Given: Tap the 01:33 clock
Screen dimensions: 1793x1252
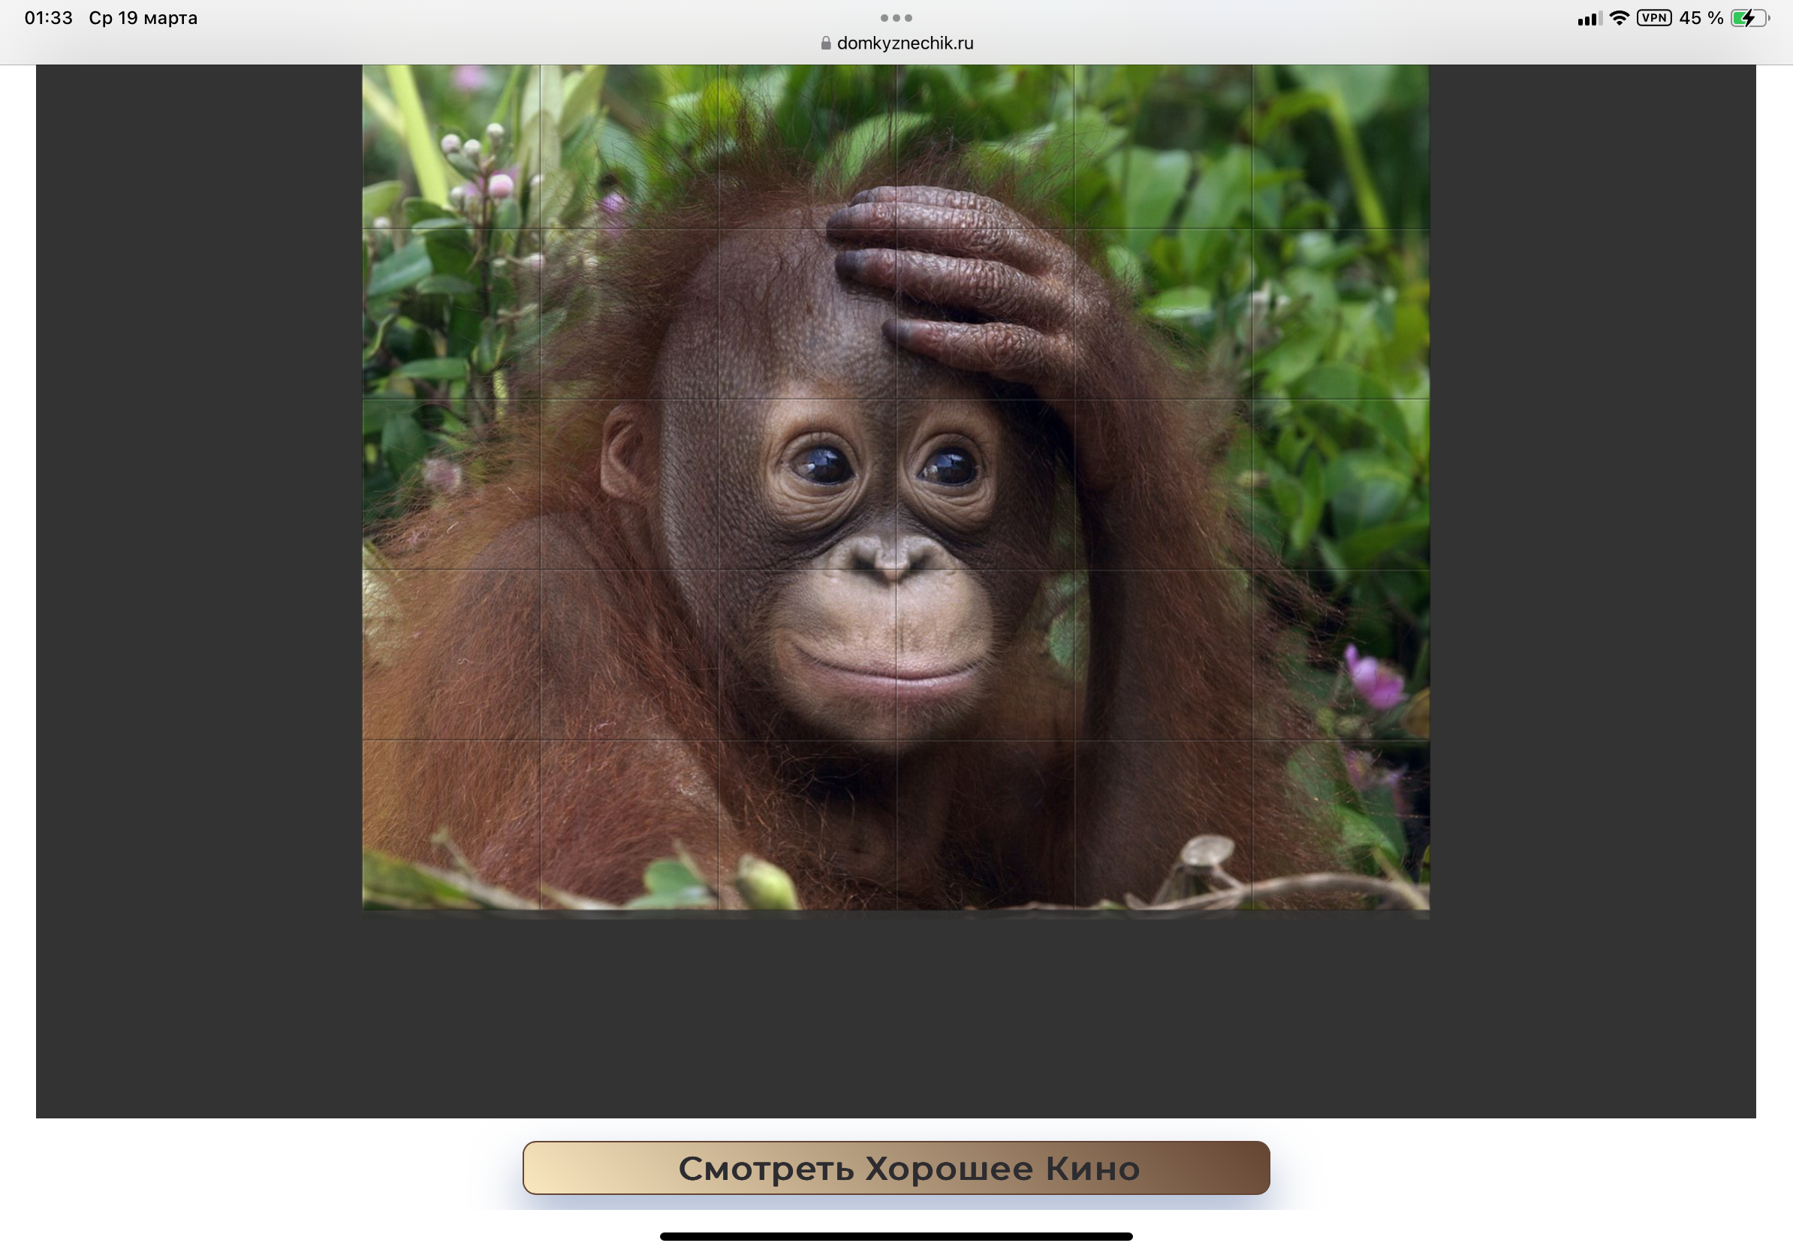Looking at the screenshot, I should (x=48, y=18).
